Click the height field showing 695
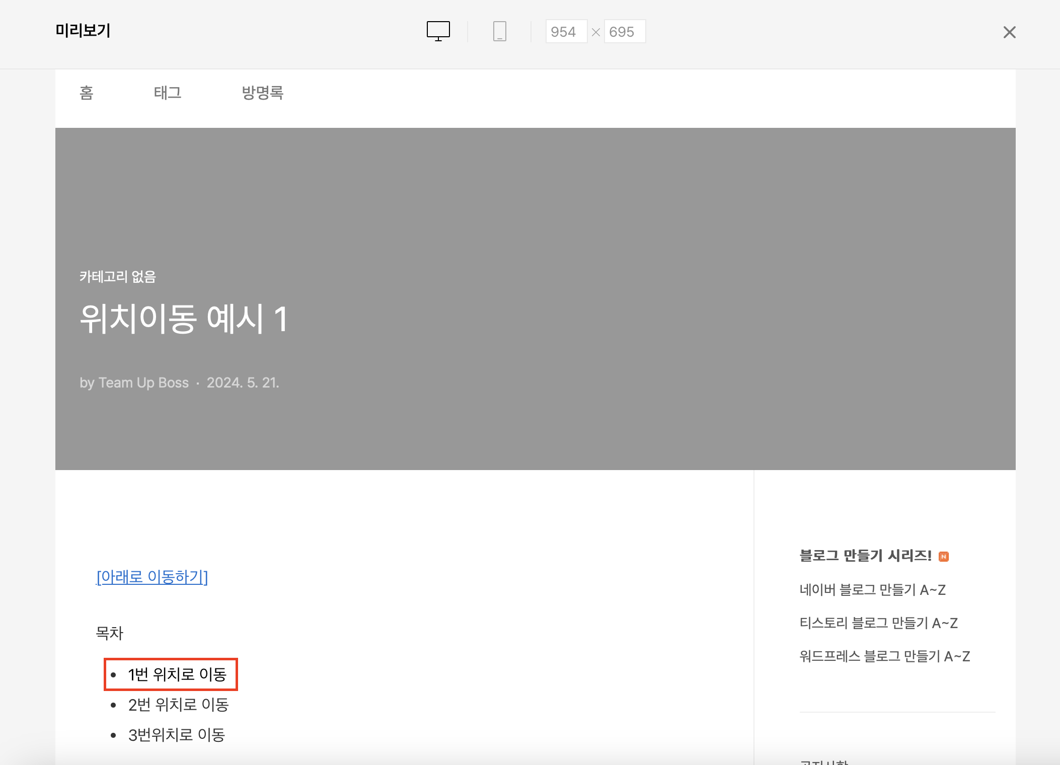Viewport: 1060px width, 765px height. [624, 32]
